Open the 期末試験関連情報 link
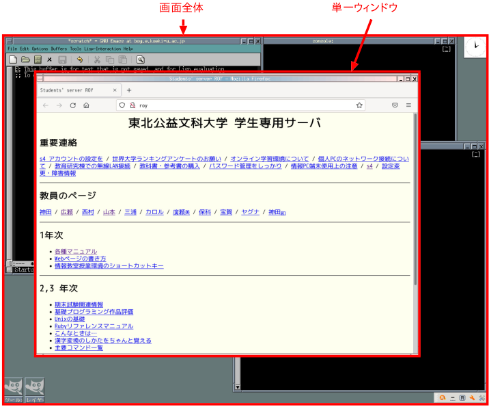Image resolution: width=489 pixels, height=407 pixels. click(x=79, y=304)
